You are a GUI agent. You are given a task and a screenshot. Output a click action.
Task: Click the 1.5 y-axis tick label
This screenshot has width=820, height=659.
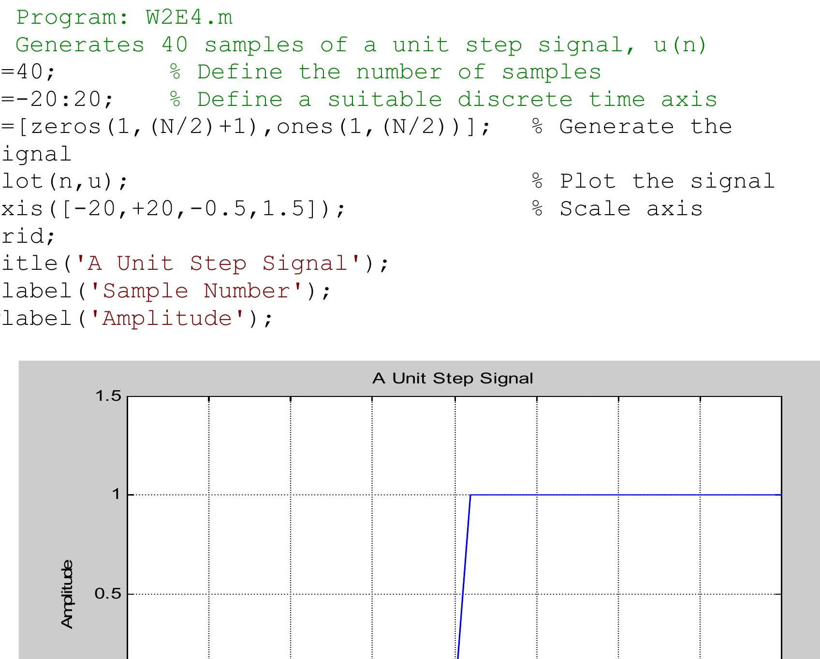click(x=108, y=396)
